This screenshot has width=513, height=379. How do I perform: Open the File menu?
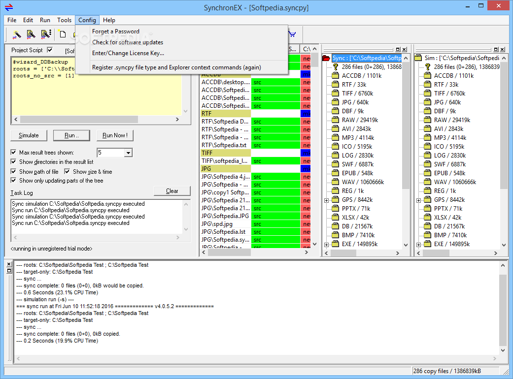(12, 20)
